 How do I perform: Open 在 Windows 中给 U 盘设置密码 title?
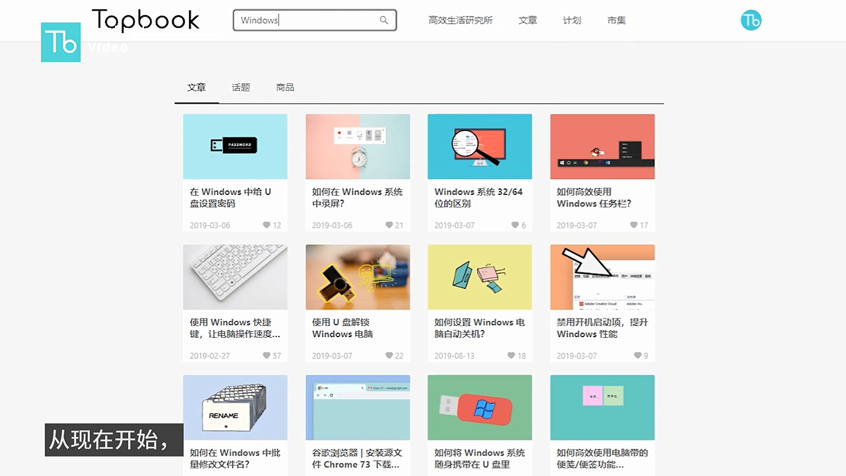point(231,198)
